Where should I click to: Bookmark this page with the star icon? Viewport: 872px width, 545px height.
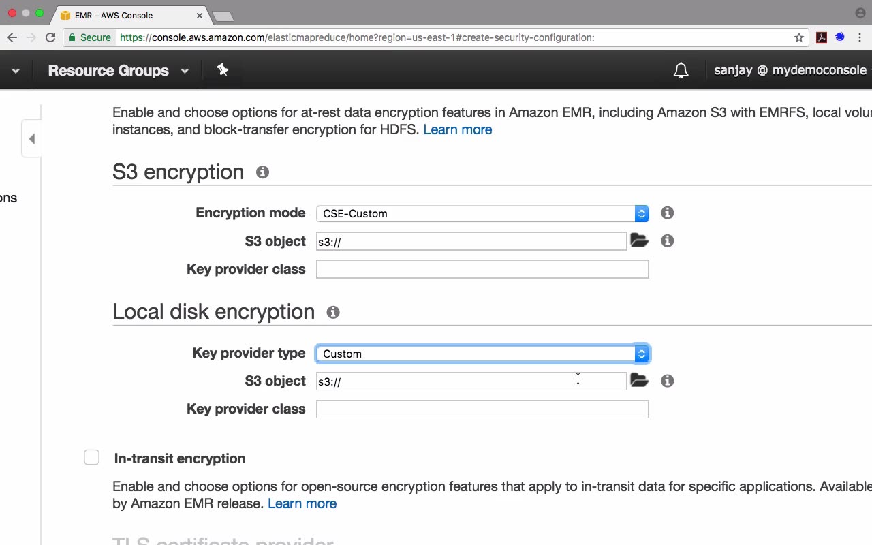[799, 37]
